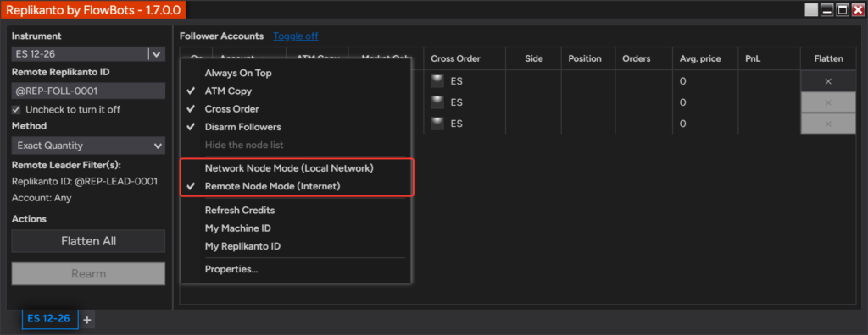Screen dimensions: 868x335
Task: Click the light square button in the title bar
Action: tap(811, 10)
